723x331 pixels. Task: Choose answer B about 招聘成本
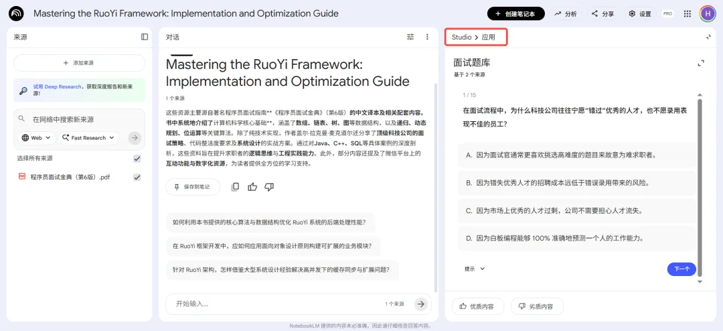pos(577,183)
